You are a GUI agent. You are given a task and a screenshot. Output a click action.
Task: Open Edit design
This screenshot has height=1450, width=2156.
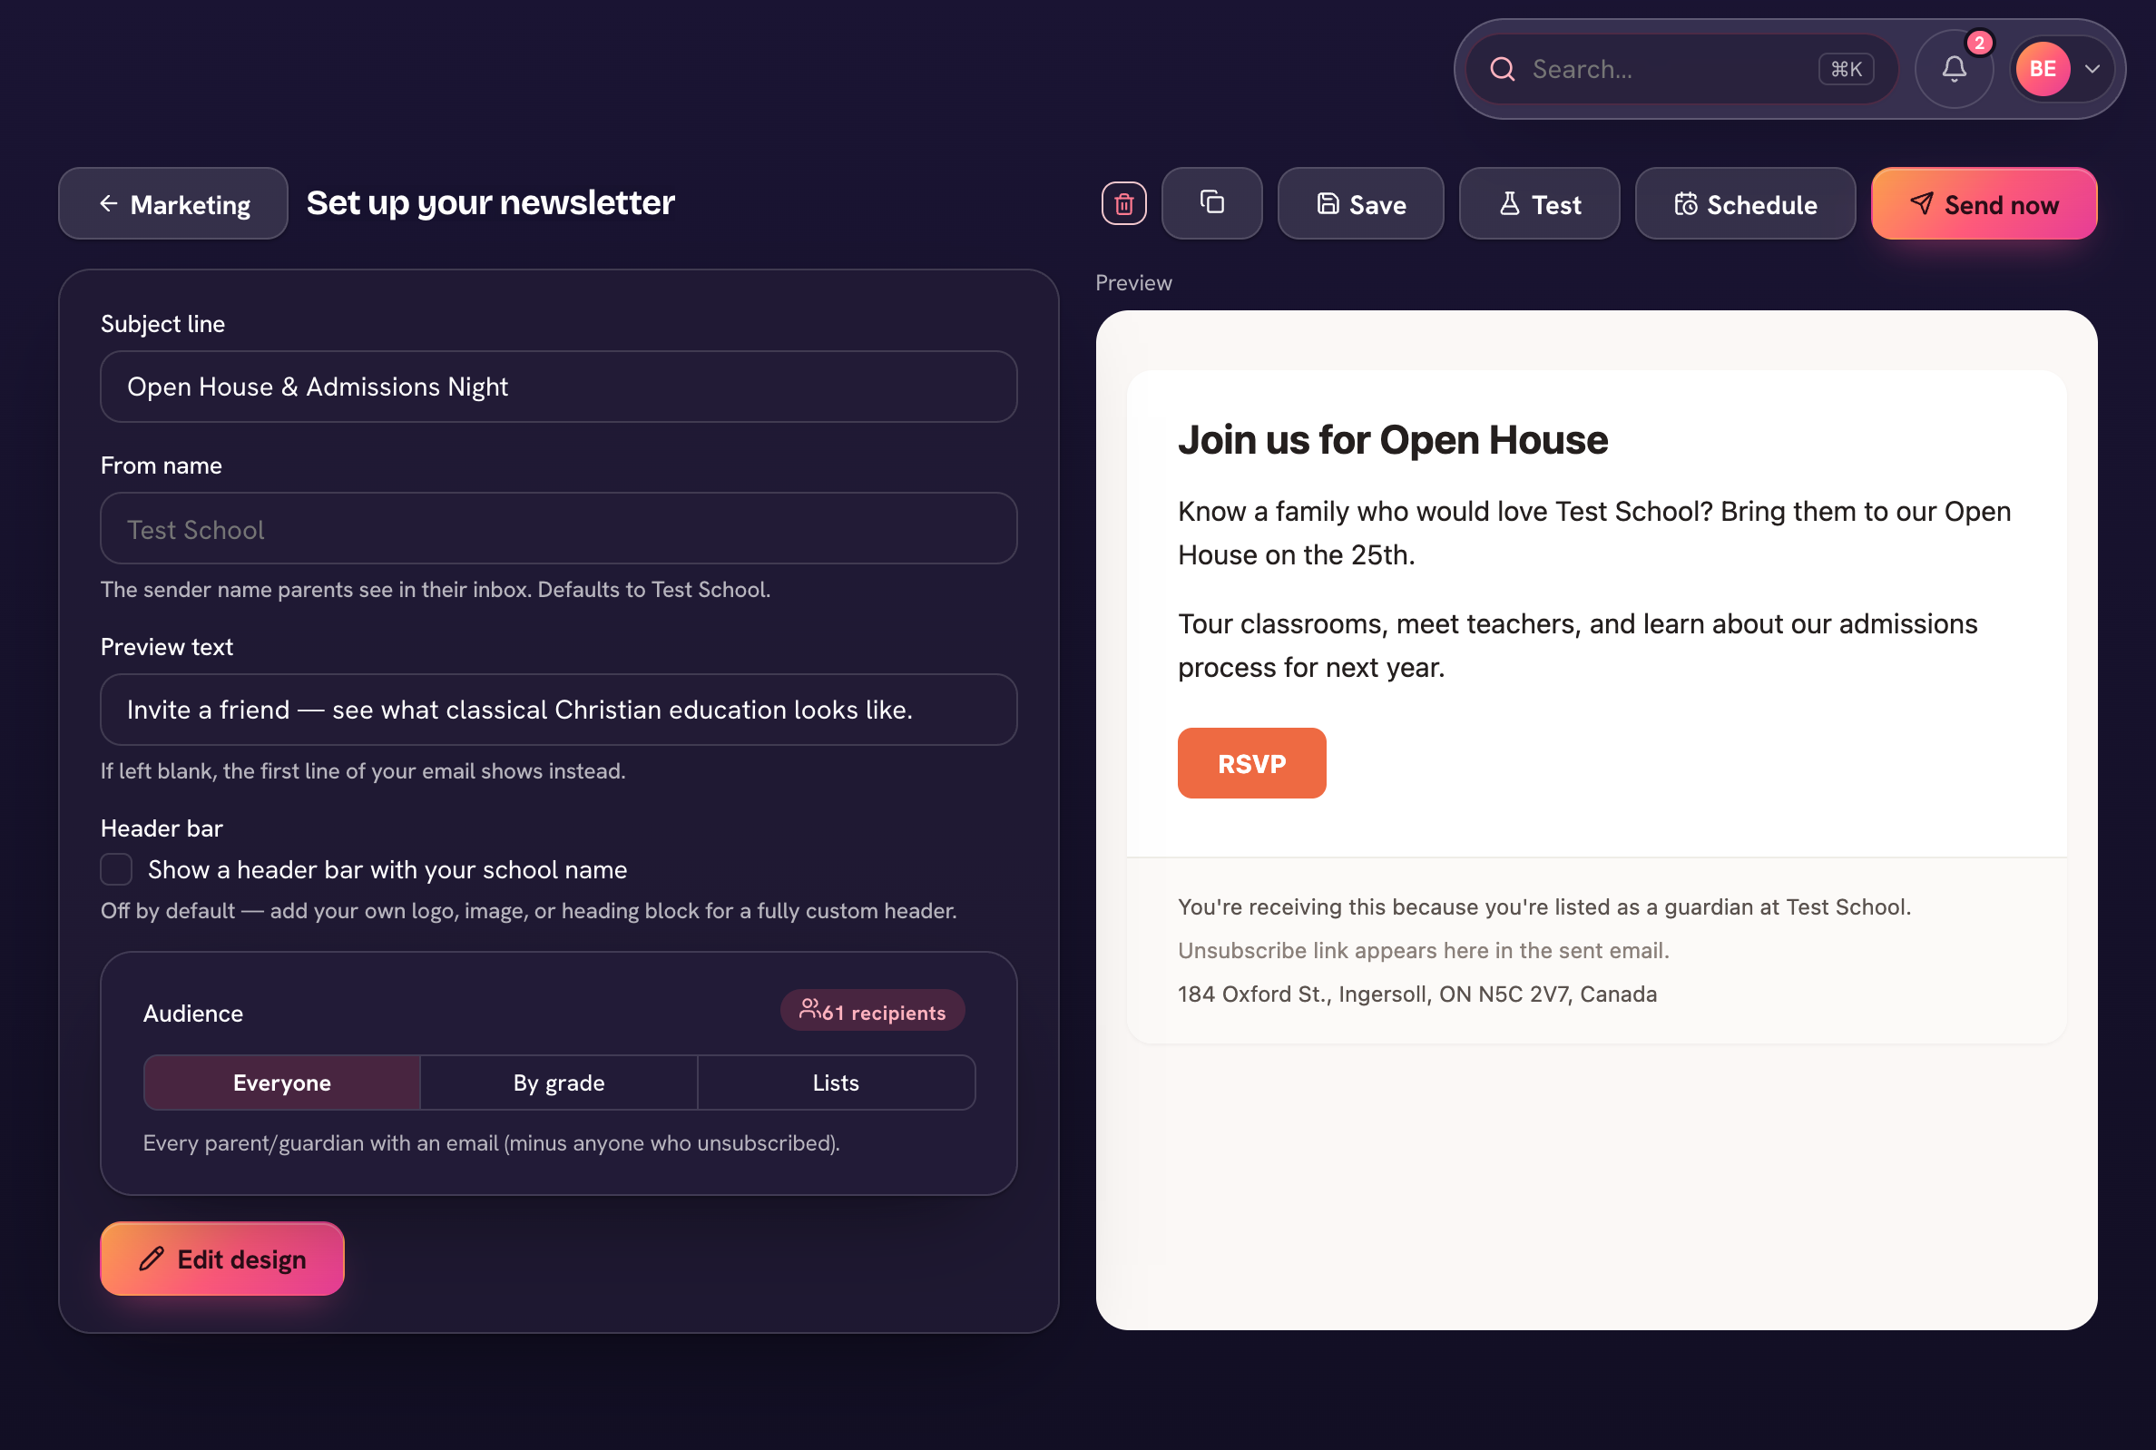coord(222,1259)
